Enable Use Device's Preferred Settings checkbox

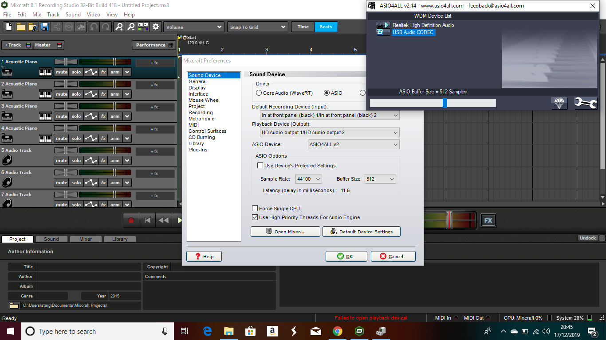click(260, 166)
